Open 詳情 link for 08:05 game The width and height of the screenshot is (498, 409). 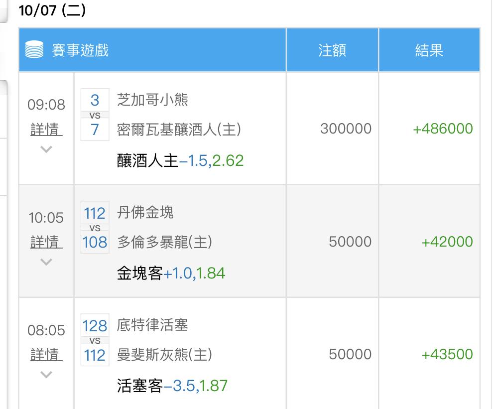pos(46,355)
